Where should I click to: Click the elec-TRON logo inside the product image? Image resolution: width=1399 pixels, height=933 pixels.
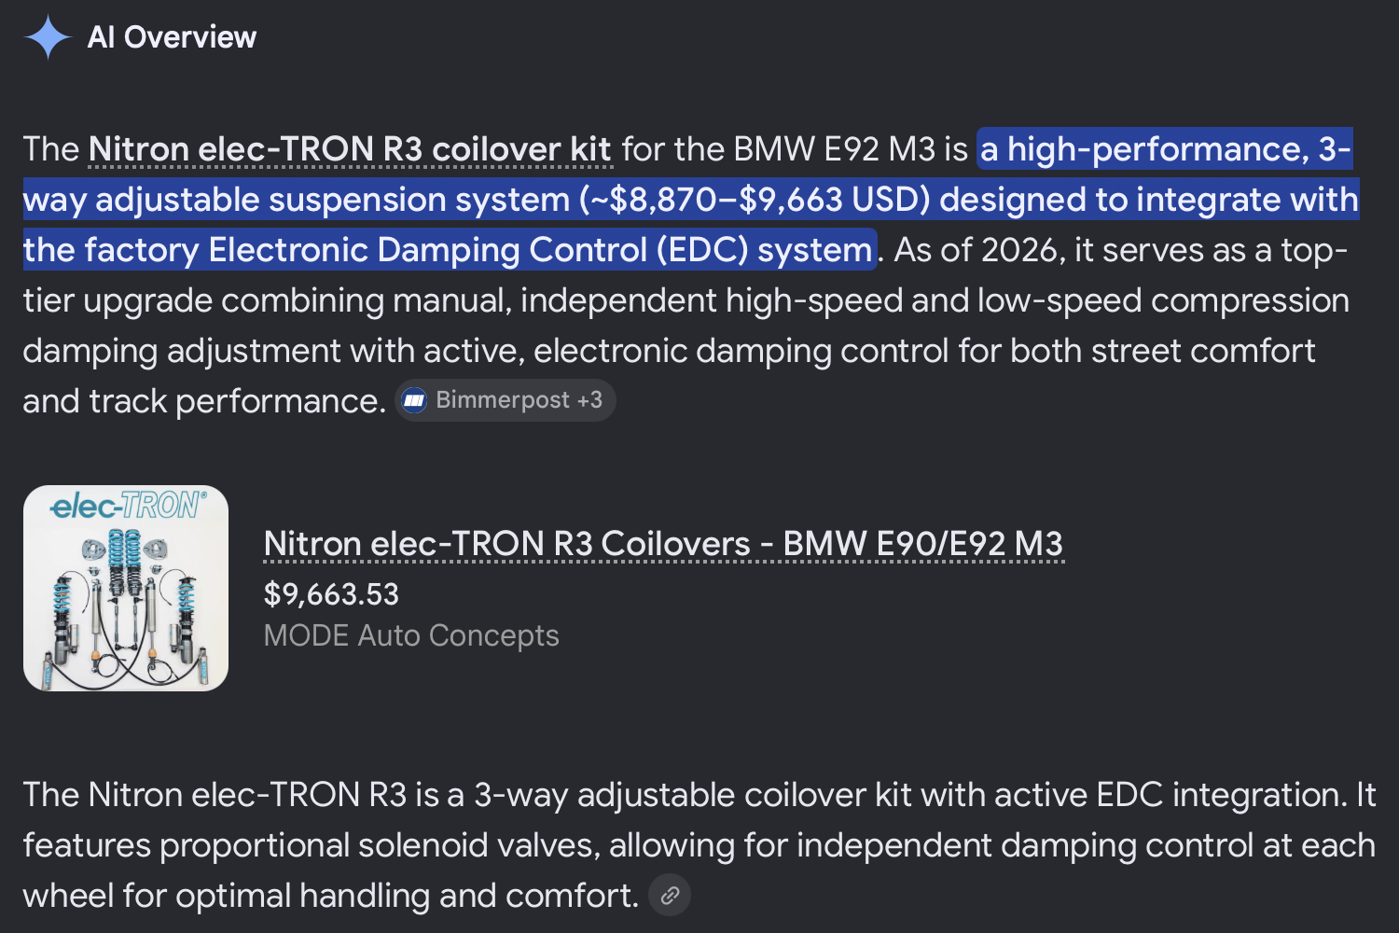tap(128, 506)
